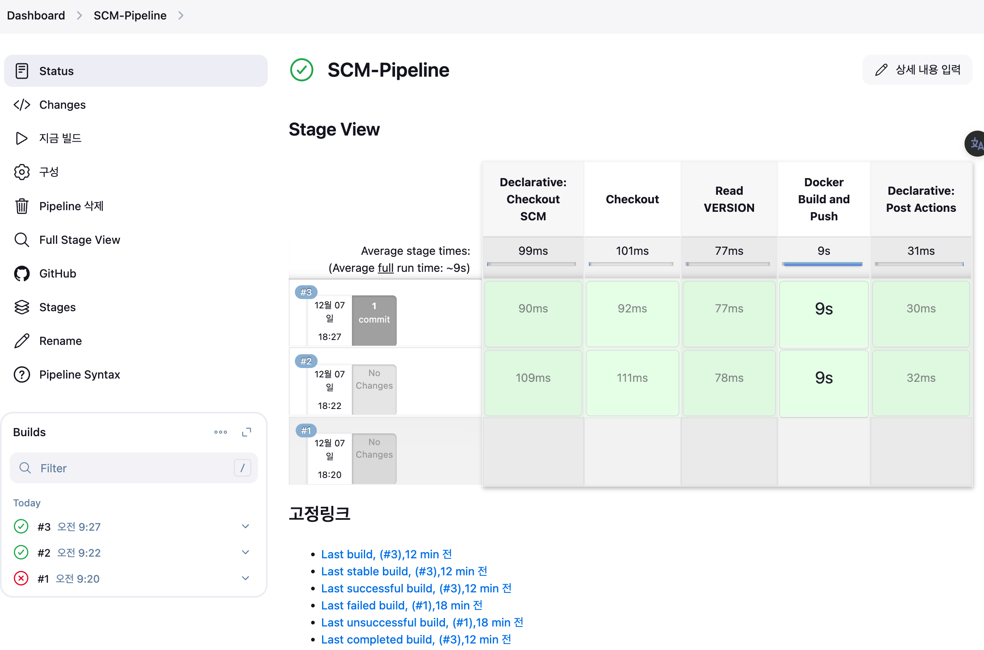Expand build #3 dropdown chevron

coord(245,527)
